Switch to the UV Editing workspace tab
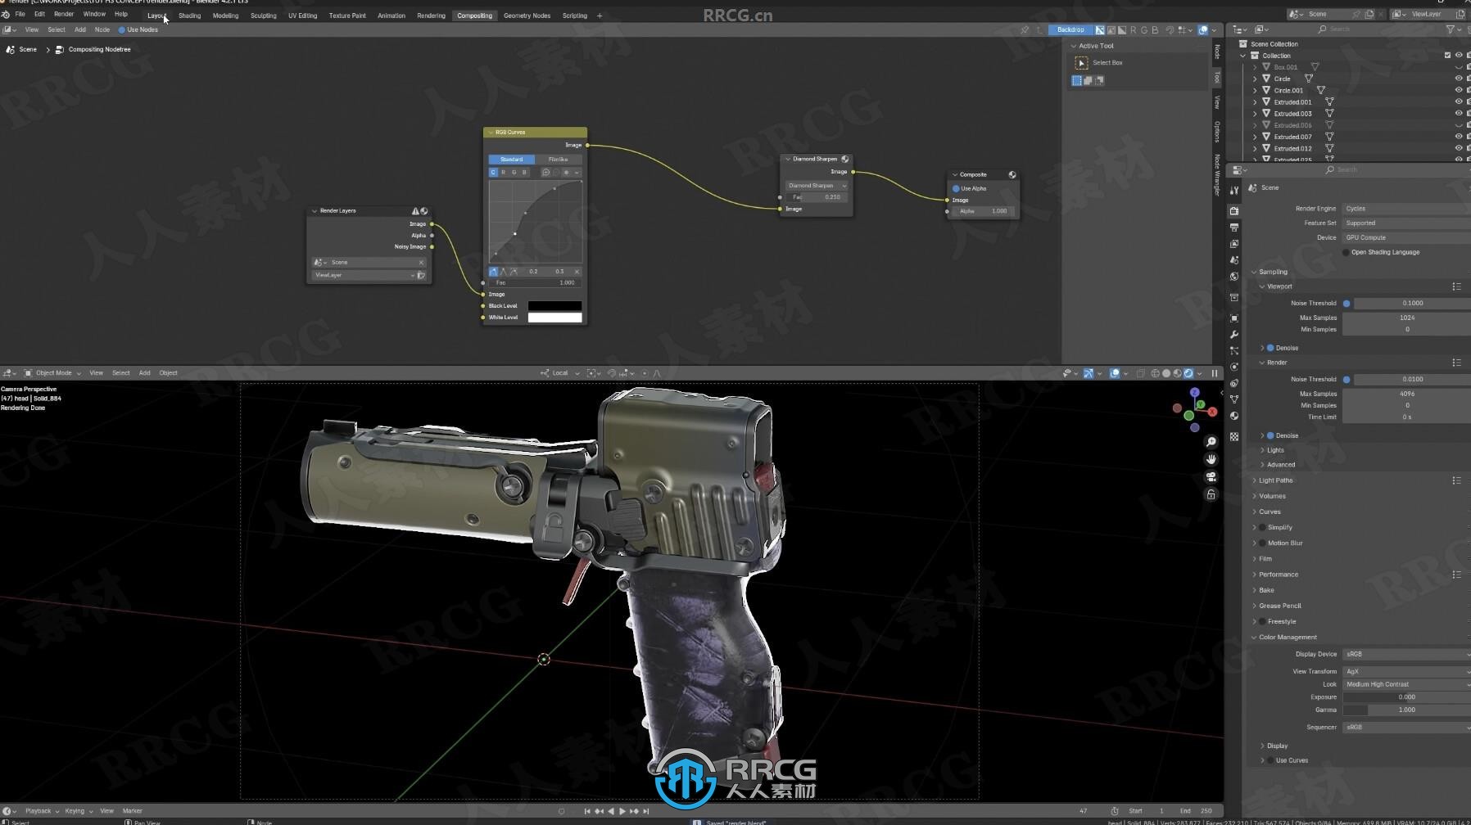This screenshot has width=1471, height=825. pos(302,16)
